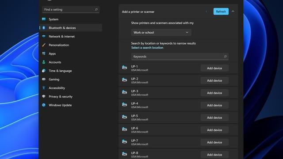Open the Work or school dropdown

[x=161, y=32]
